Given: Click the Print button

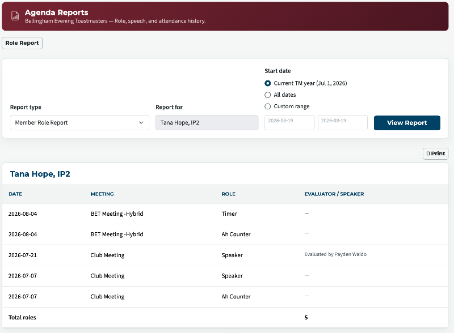Looking at the screenshot, I should point(435,153).
